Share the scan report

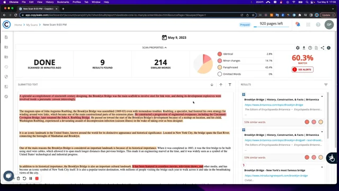[323, 48]
